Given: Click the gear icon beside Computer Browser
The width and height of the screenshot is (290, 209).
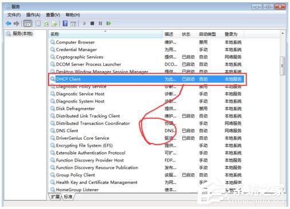Looking at the screenshot, I should pos(53,42).
